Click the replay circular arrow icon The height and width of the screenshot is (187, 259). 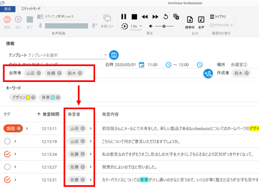coord(166,16)
